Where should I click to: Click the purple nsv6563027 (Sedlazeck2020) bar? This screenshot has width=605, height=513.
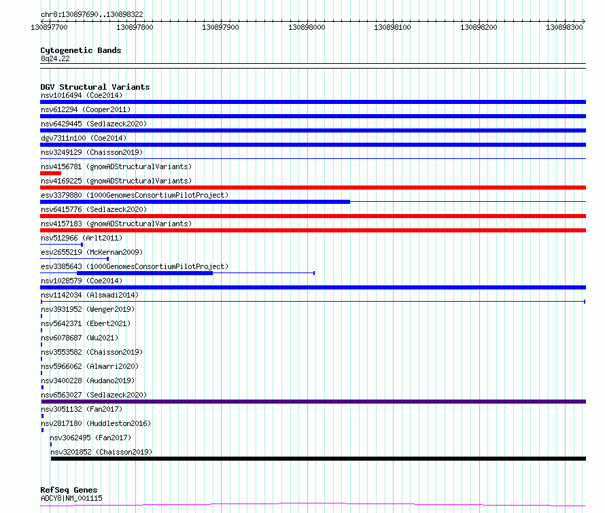pyautogui.click(x=313, y=402)
